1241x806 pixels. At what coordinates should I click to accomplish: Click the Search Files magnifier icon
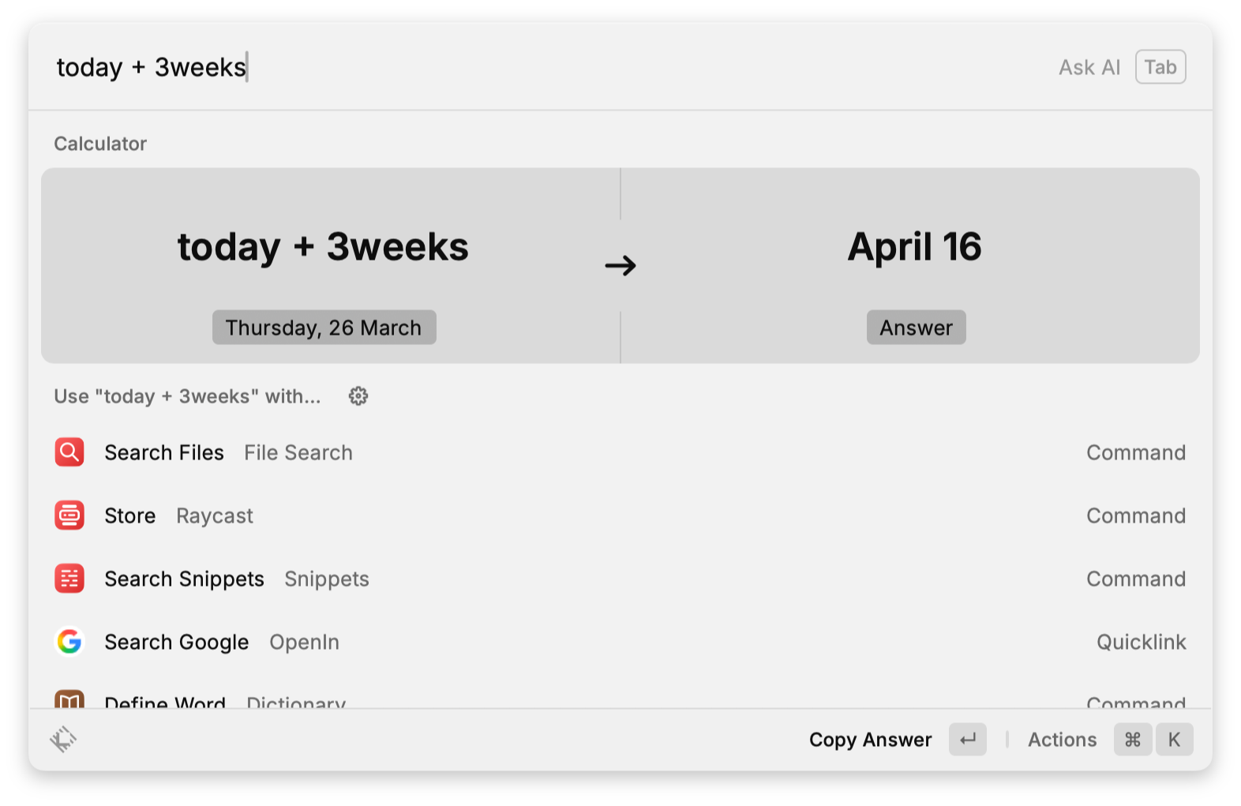pos(69,452)
